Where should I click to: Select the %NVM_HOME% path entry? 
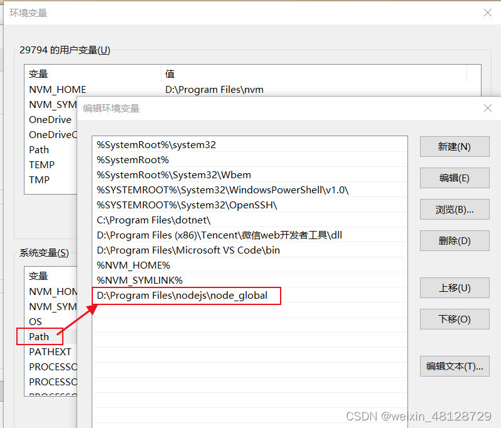click(x=250, y=265)
